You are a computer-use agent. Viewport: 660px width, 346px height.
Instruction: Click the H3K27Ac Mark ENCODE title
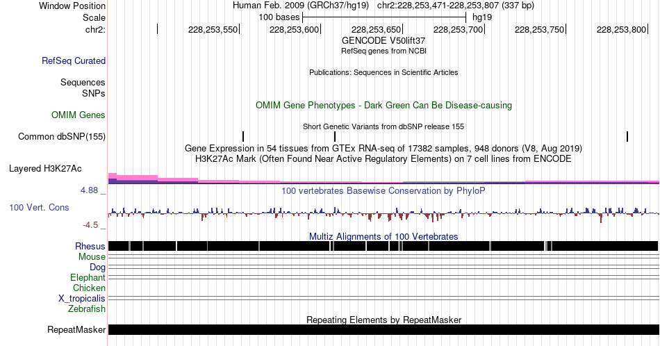tap(383, 158)
